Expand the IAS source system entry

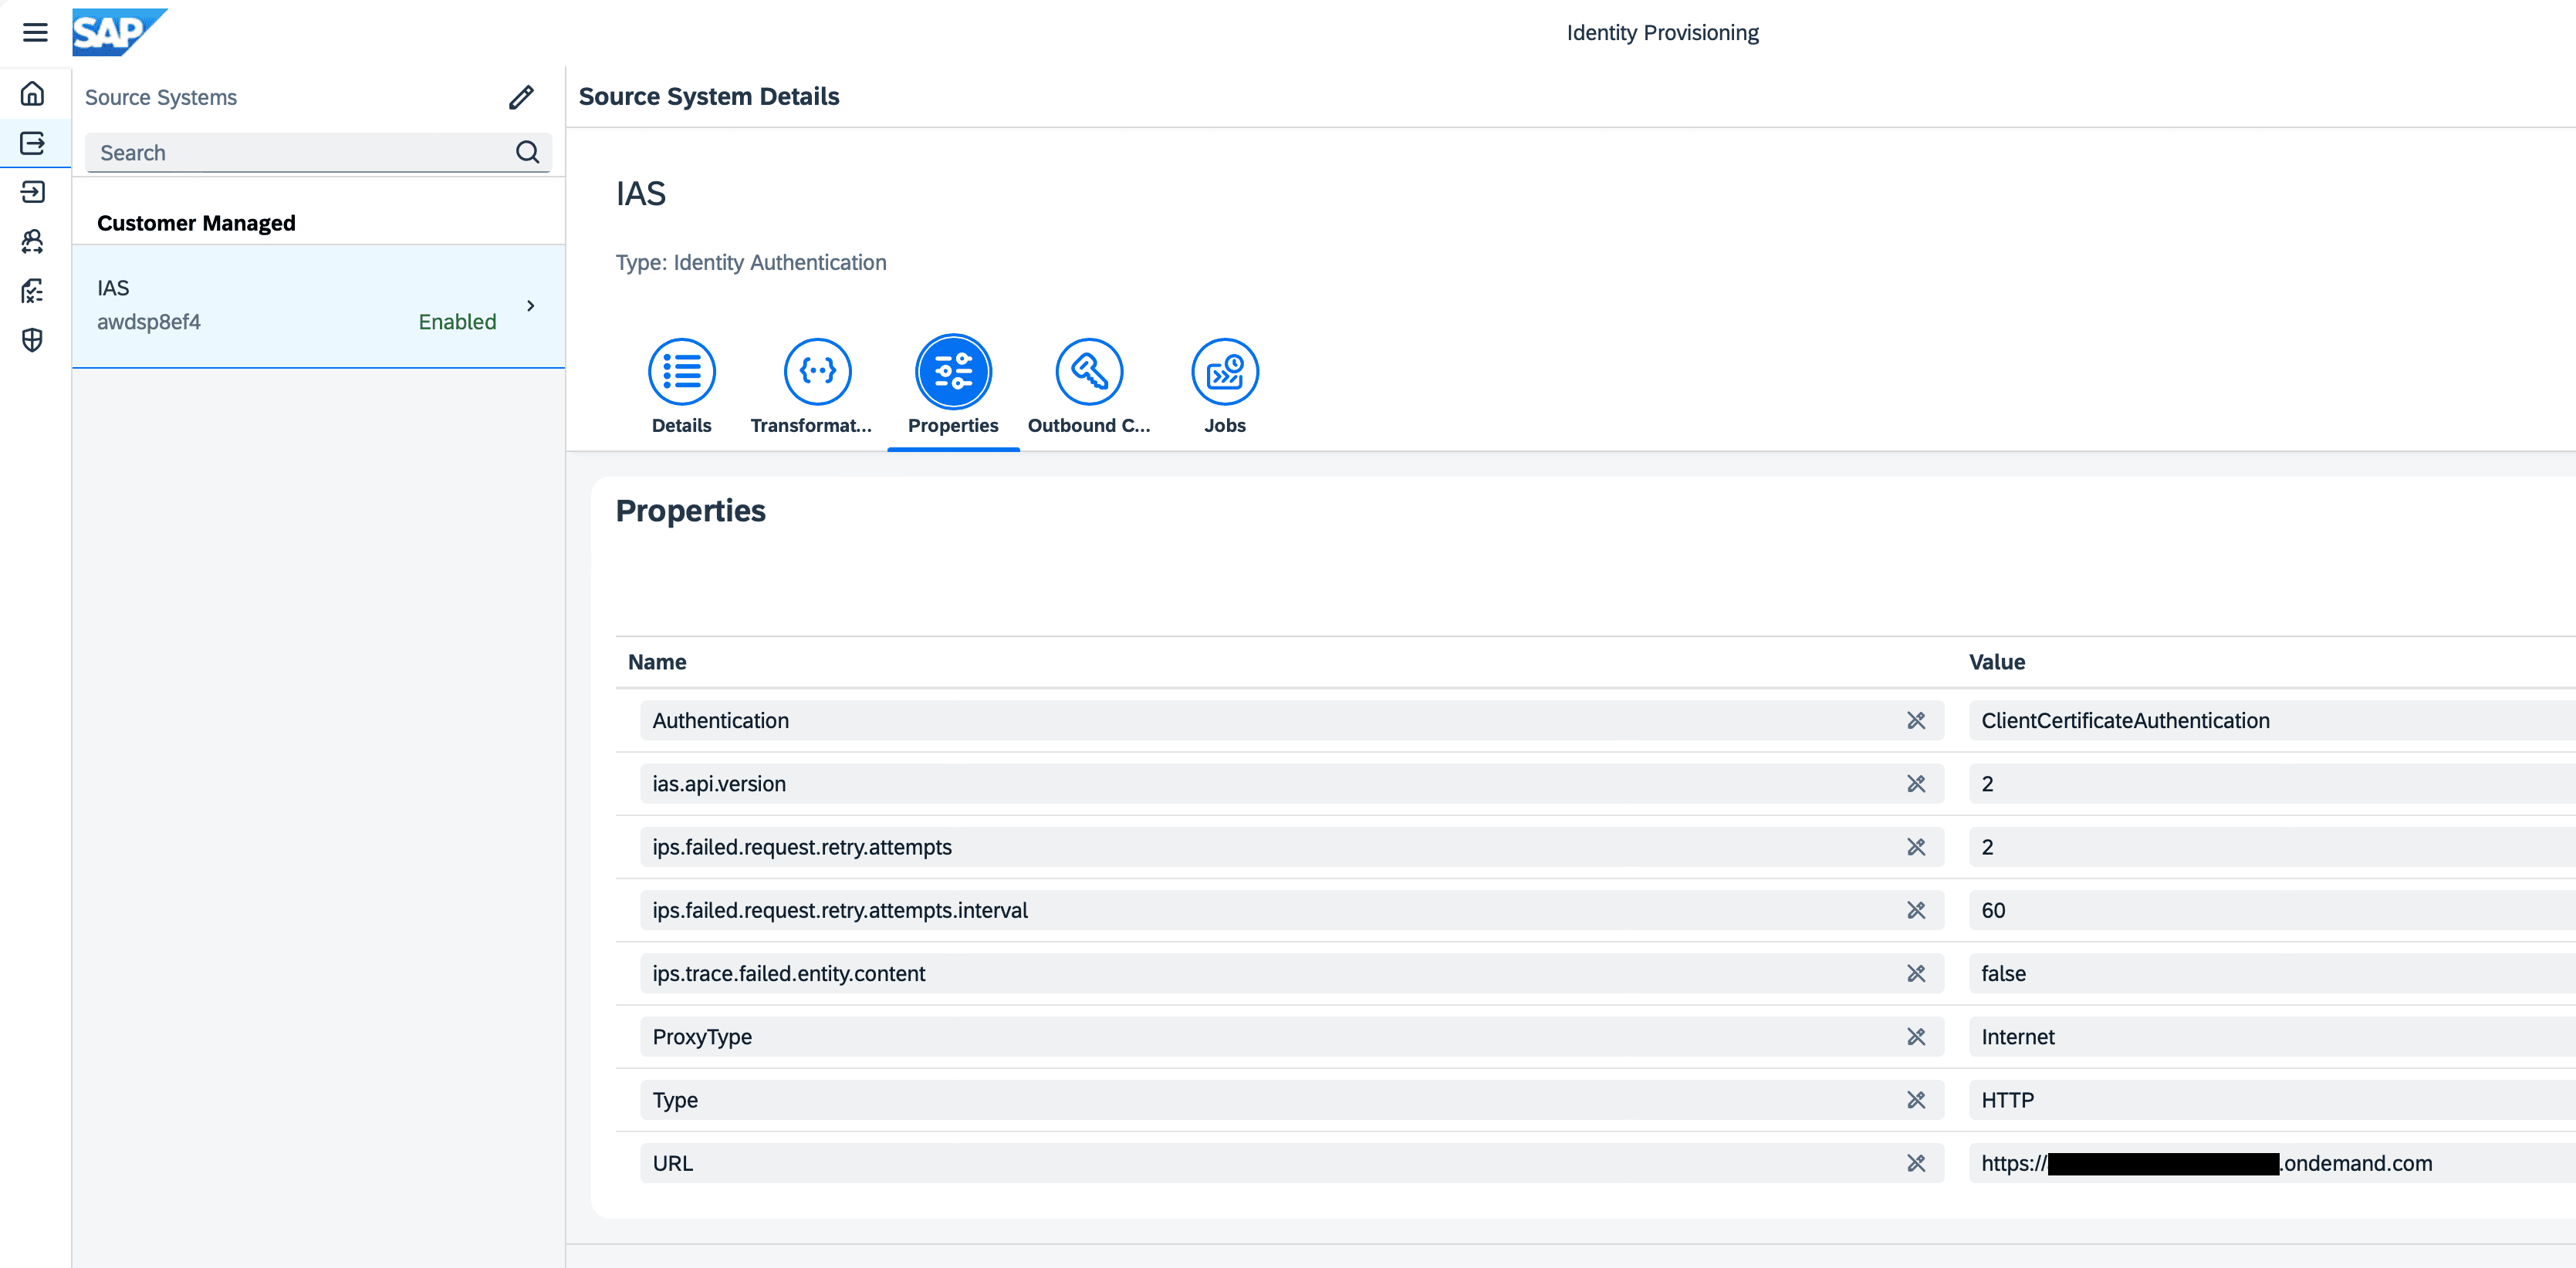tap(531, 305)
